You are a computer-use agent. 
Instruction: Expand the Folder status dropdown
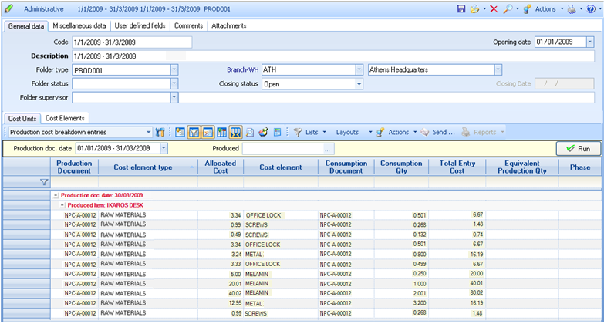point(174,83)
